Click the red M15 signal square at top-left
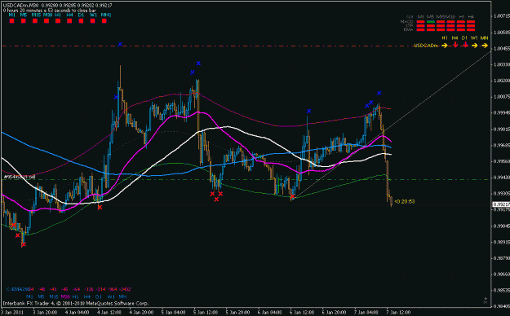510x316 pixels. pyautogui.click(x=35, y=21)
